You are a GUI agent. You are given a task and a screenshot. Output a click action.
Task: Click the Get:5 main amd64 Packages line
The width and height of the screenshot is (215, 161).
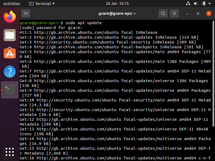(115, 52)
